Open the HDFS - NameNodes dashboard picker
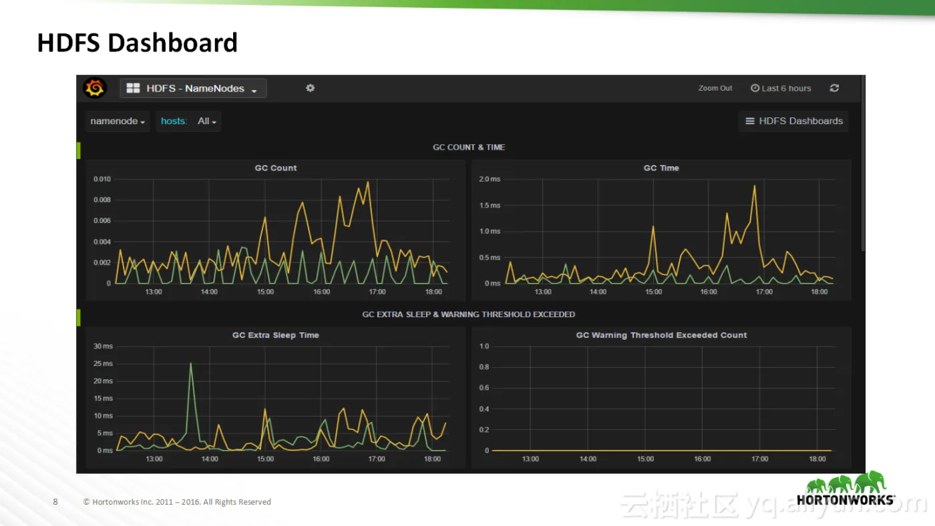The height and width of the screenshot is (526, 935). point(193,88)
